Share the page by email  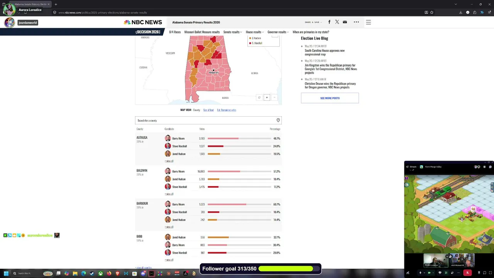[x=345, y=22]
